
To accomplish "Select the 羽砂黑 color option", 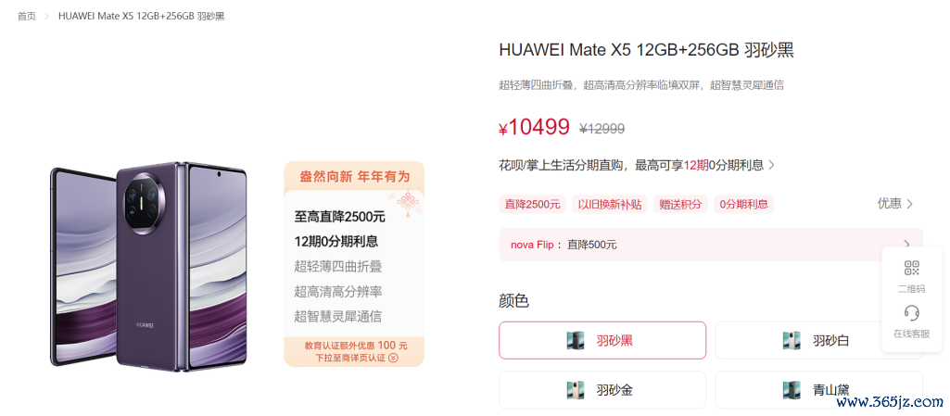I will click(602, 340).
